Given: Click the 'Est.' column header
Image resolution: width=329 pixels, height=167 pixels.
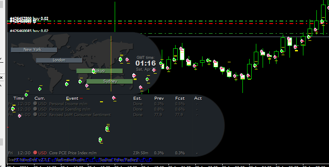Looking at the screenshot, I should tap(137, 98).
